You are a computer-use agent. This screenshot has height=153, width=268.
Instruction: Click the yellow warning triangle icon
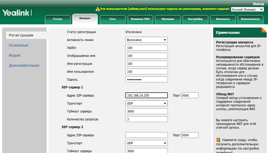click(x=97, y=9)
